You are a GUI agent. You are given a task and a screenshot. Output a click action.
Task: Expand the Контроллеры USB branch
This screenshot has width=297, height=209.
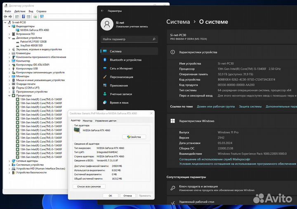click(9, 69)
